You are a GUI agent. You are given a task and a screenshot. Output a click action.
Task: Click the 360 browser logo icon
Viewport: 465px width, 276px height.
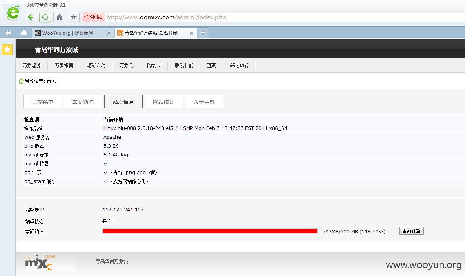click(x=13, y=13)
